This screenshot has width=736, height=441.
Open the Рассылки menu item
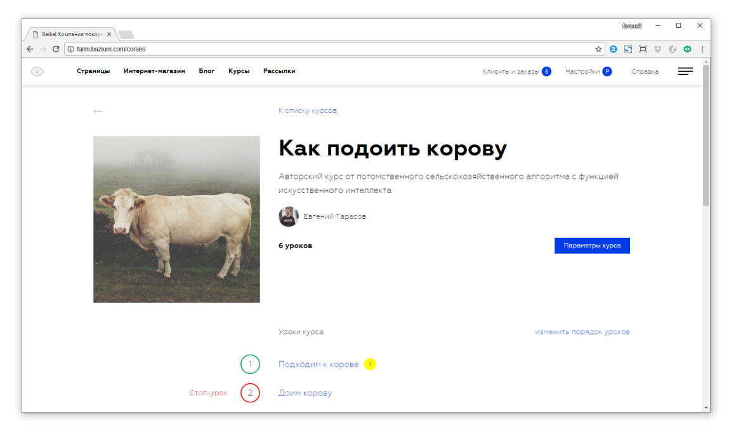coord(279,71)
